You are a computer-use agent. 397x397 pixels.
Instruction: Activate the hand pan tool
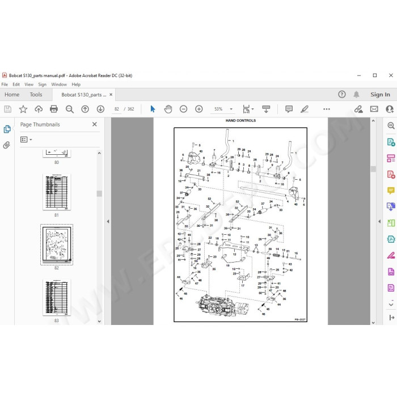(168, 109)
